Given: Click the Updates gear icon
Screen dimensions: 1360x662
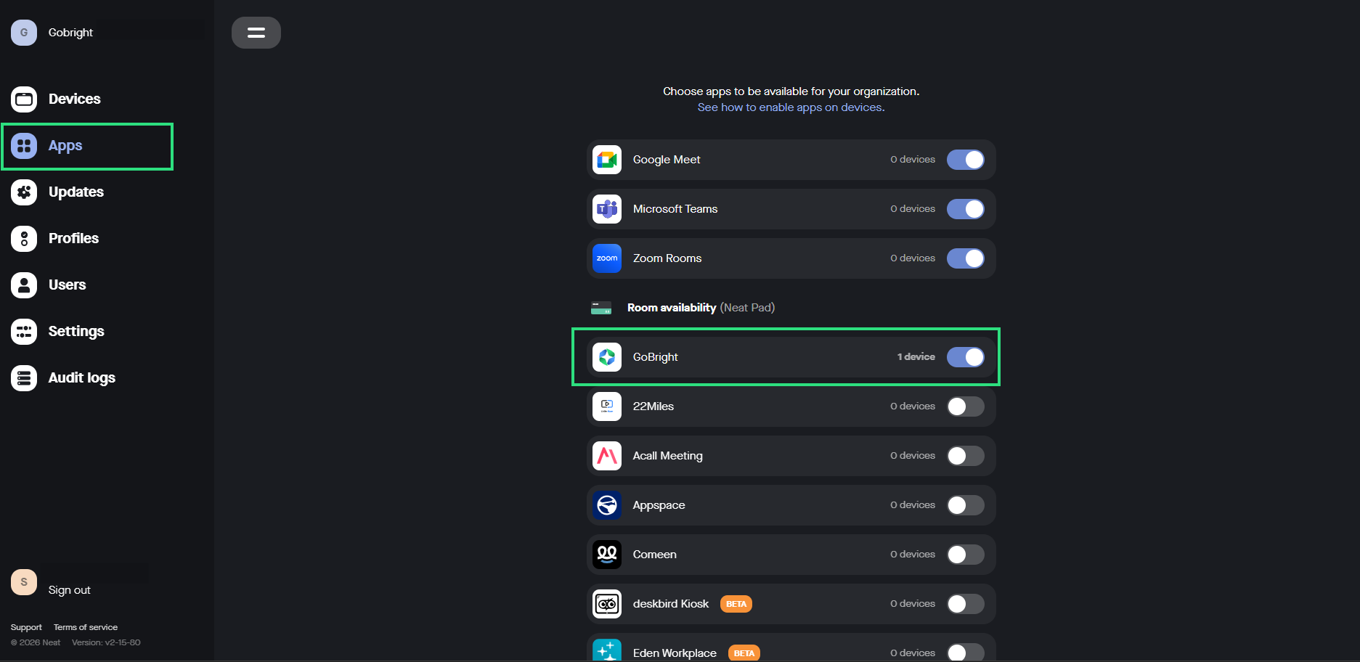Looking at the screenshot, I should 24,192.
